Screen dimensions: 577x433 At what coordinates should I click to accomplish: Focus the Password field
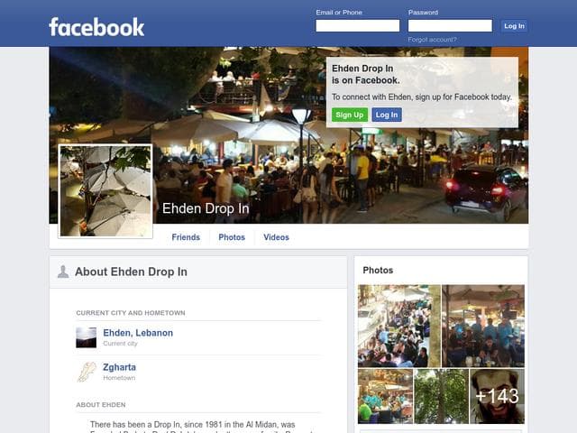click(450, 26)
